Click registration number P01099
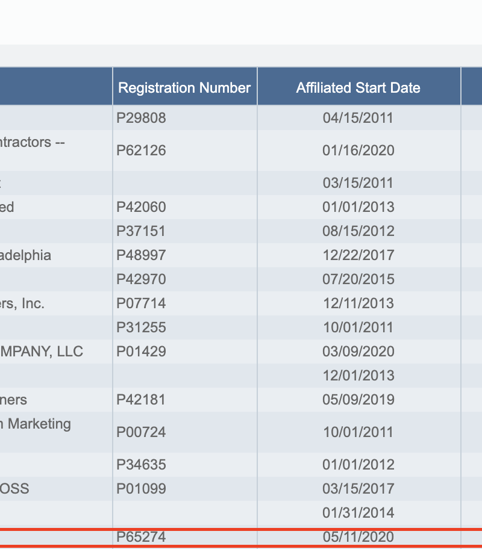This screenshot has width=482, height=549. click(x=141, y=489)
